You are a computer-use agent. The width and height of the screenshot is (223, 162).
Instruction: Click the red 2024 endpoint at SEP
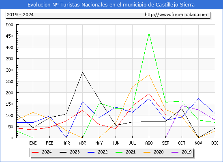coord(165,114)
